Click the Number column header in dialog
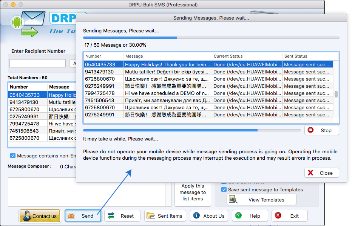The height and width of the screenshot is (226, 355). coord(103,56)
